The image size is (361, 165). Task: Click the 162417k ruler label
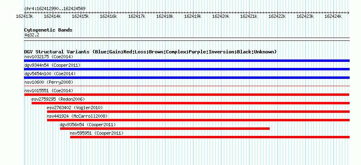tap(137, 17)
